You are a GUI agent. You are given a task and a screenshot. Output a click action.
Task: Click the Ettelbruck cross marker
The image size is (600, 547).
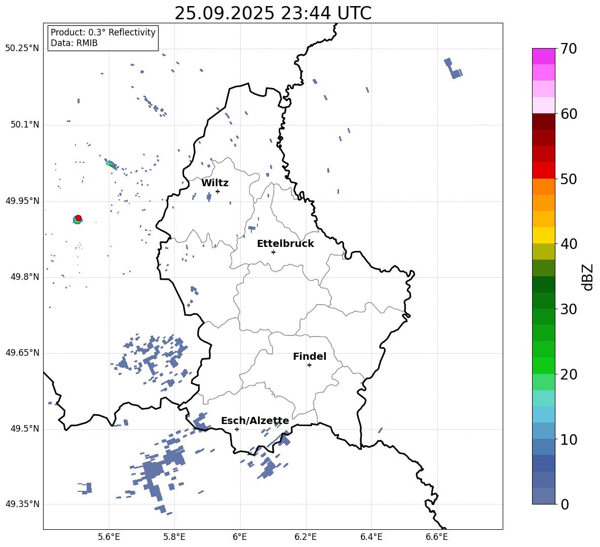pos(273,252)
